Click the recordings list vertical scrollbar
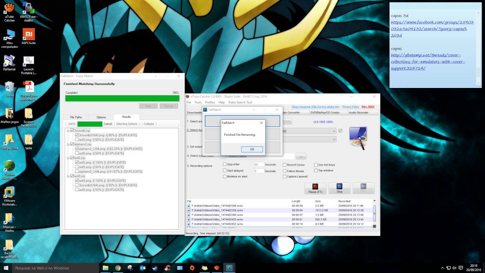The width and height of the screenshot is (485, 273). coord(374,214)
